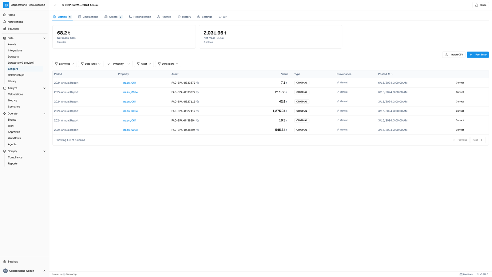Click the Net mass_CO2e 2,031.96 t card
This screenshot has width=492, height=277.
tap(271, 37)
